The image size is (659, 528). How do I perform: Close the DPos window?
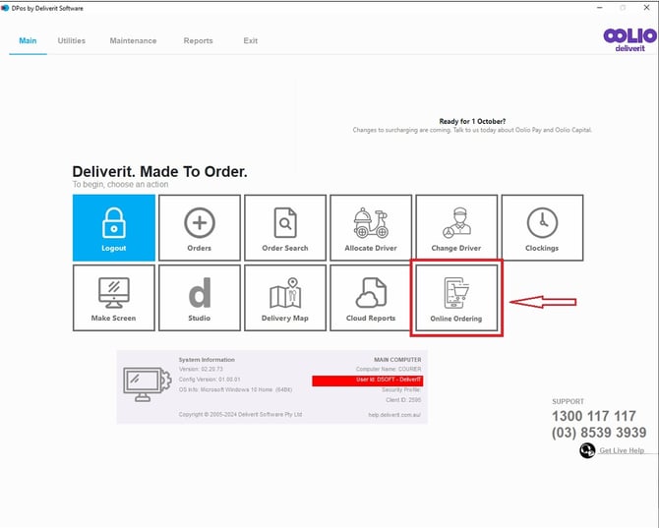pos(646,8)
